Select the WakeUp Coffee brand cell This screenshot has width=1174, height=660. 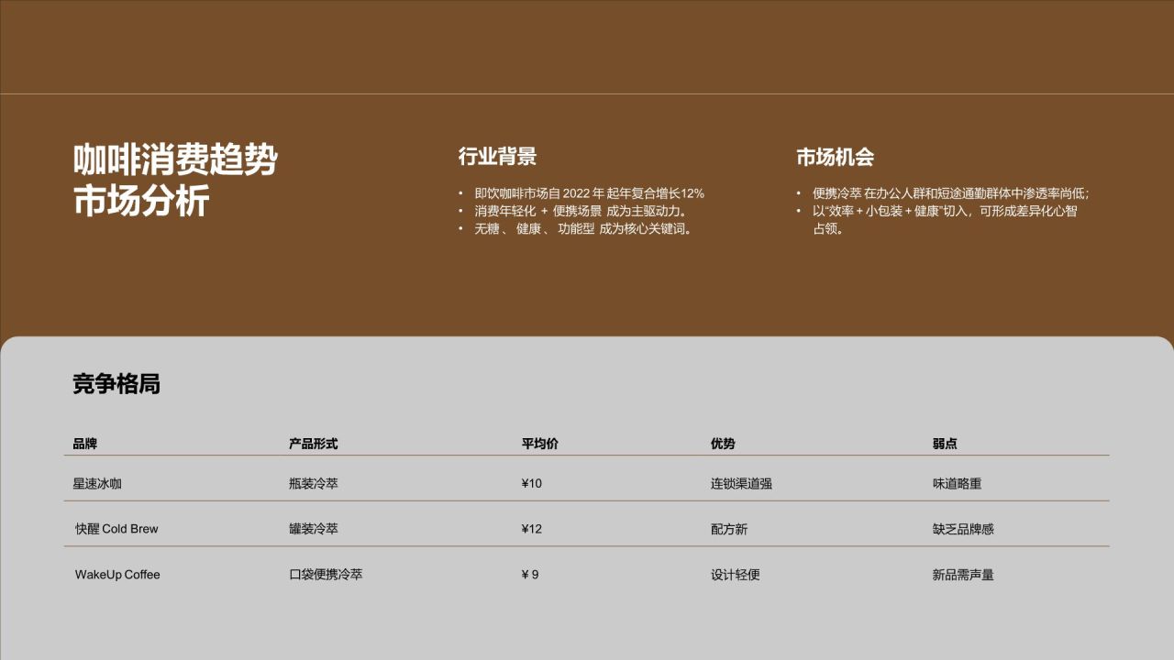[117, 575]
